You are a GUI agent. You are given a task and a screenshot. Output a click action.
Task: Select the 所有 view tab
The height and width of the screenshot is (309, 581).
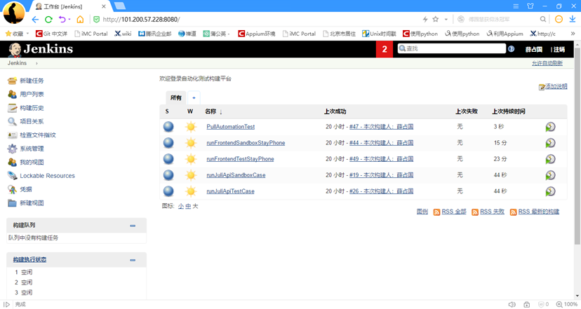pyautogui.click(x=176, y=97)
